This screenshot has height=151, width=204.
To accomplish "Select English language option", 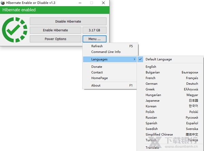I will [x=151, y=67].
